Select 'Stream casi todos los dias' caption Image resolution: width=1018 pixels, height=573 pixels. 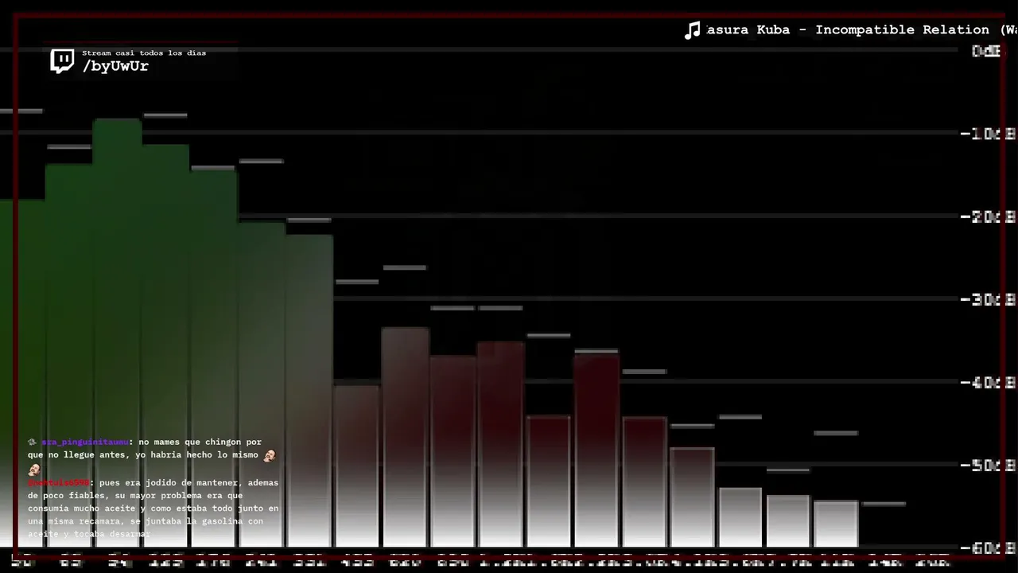(144, 53)
